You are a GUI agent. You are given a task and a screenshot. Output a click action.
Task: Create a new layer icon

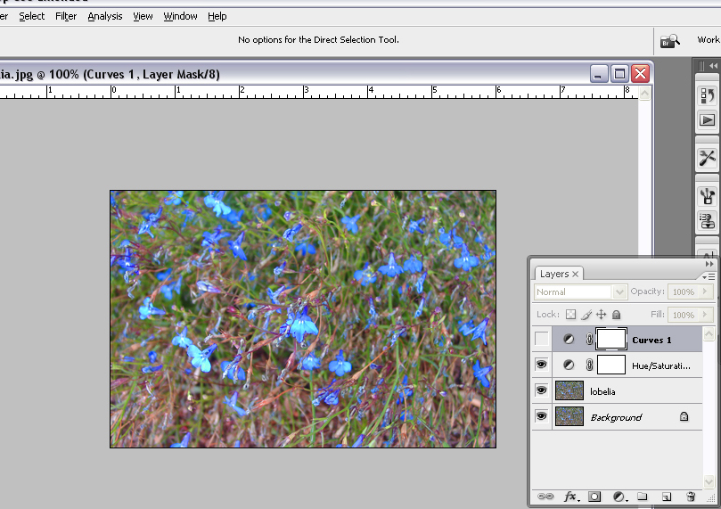[x=667, y=497]
